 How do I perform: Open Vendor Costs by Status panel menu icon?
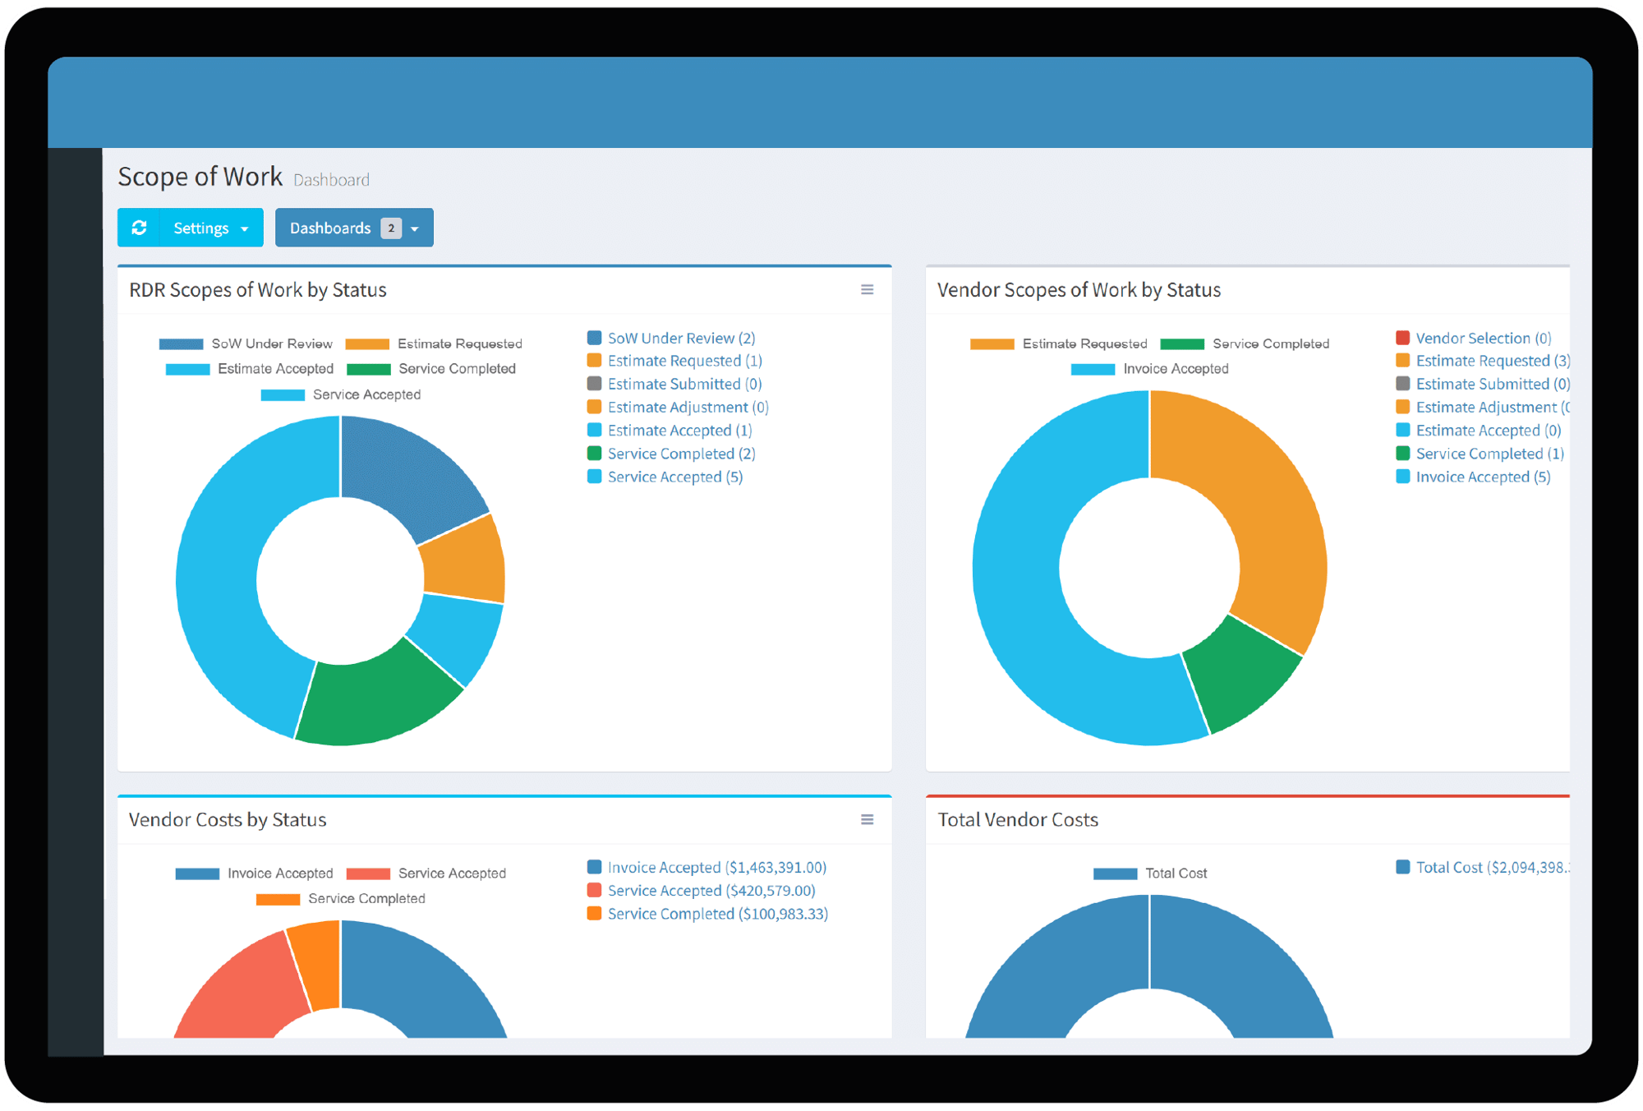[867, 819]
